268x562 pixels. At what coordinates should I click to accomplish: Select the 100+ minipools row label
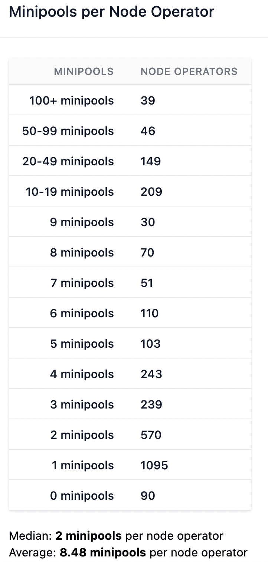point(72,100)
